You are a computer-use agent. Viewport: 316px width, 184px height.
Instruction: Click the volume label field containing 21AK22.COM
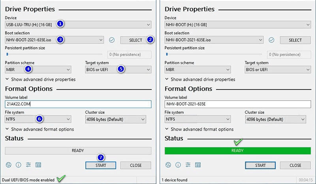click(78, 104)
